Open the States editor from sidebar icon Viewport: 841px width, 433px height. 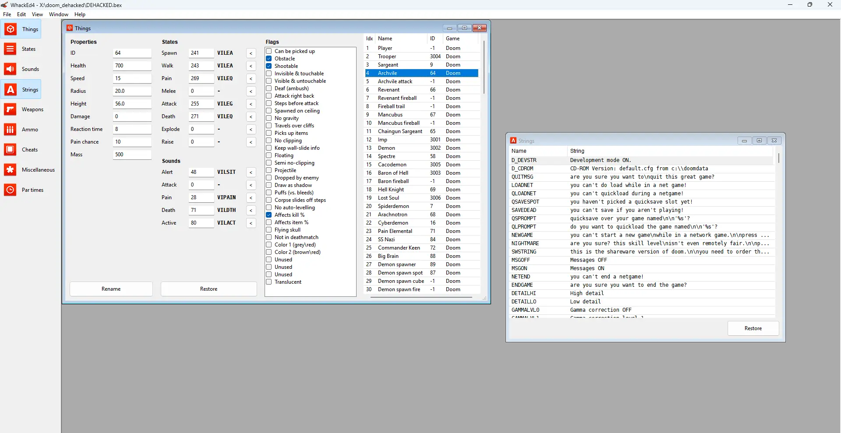click(11, 49)
